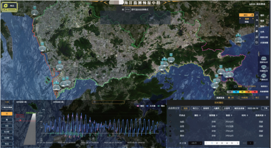Viewport: 271px width, 148px height.
Task: Select the 周 week time range button
Action: [x=7, y=120]
